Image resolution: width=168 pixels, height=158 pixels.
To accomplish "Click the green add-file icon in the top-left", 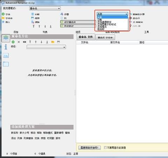I will click(3, 14).
